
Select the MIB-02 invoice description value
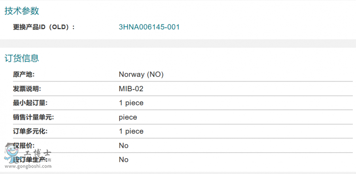(x=131, y=89)
